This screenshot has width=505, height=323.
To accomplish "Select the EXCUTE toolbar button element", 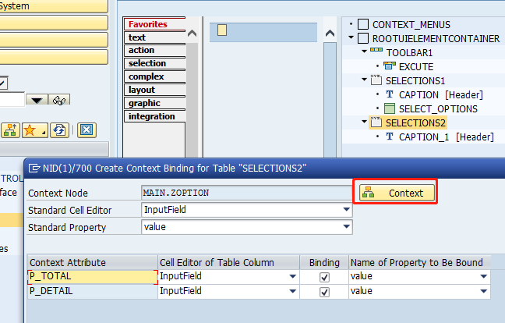I will (x=416, y=67).
